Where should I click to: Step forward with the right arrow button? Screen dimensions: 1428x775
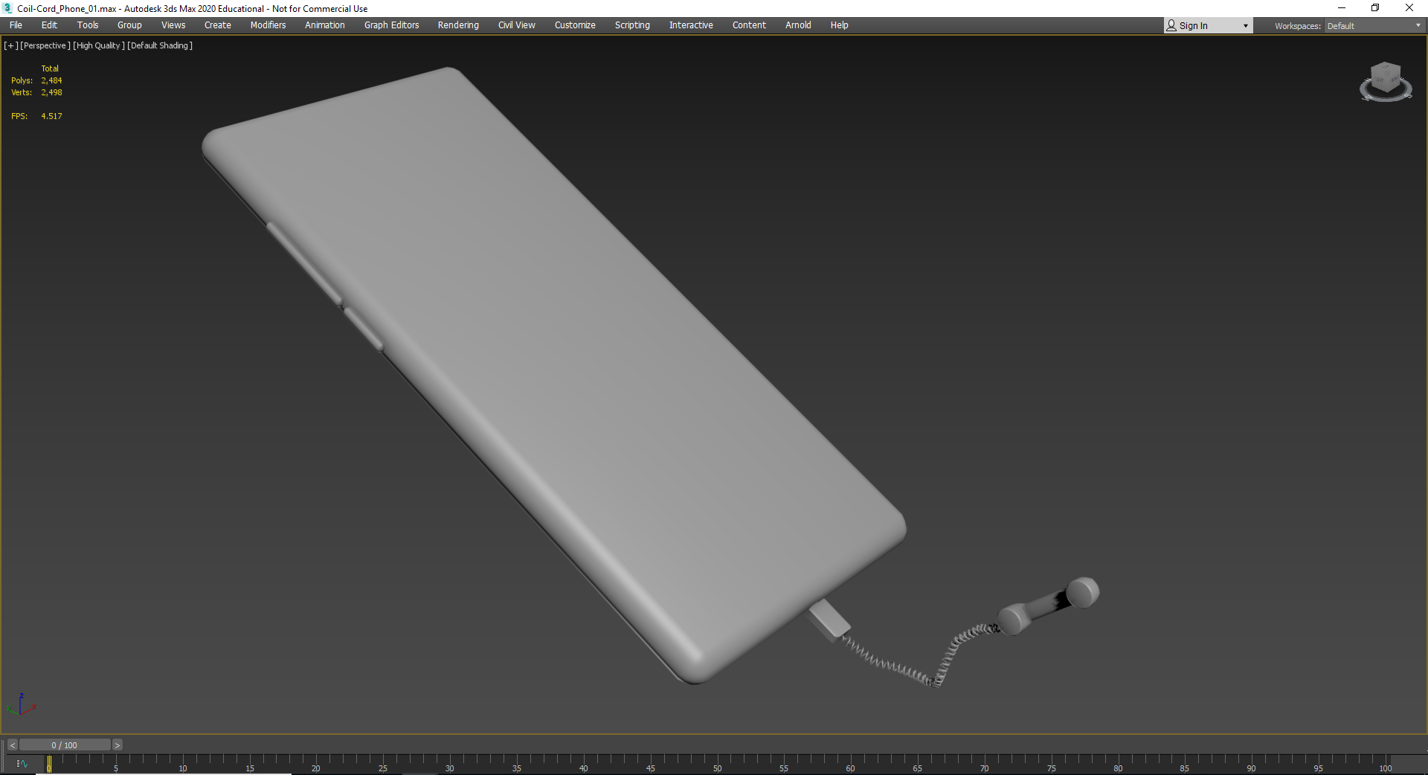117,745
